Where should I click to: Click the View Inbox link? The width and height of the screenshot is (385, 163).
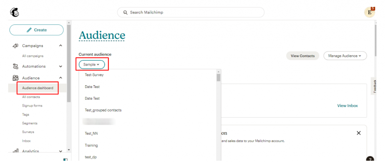tap(347, 106)
